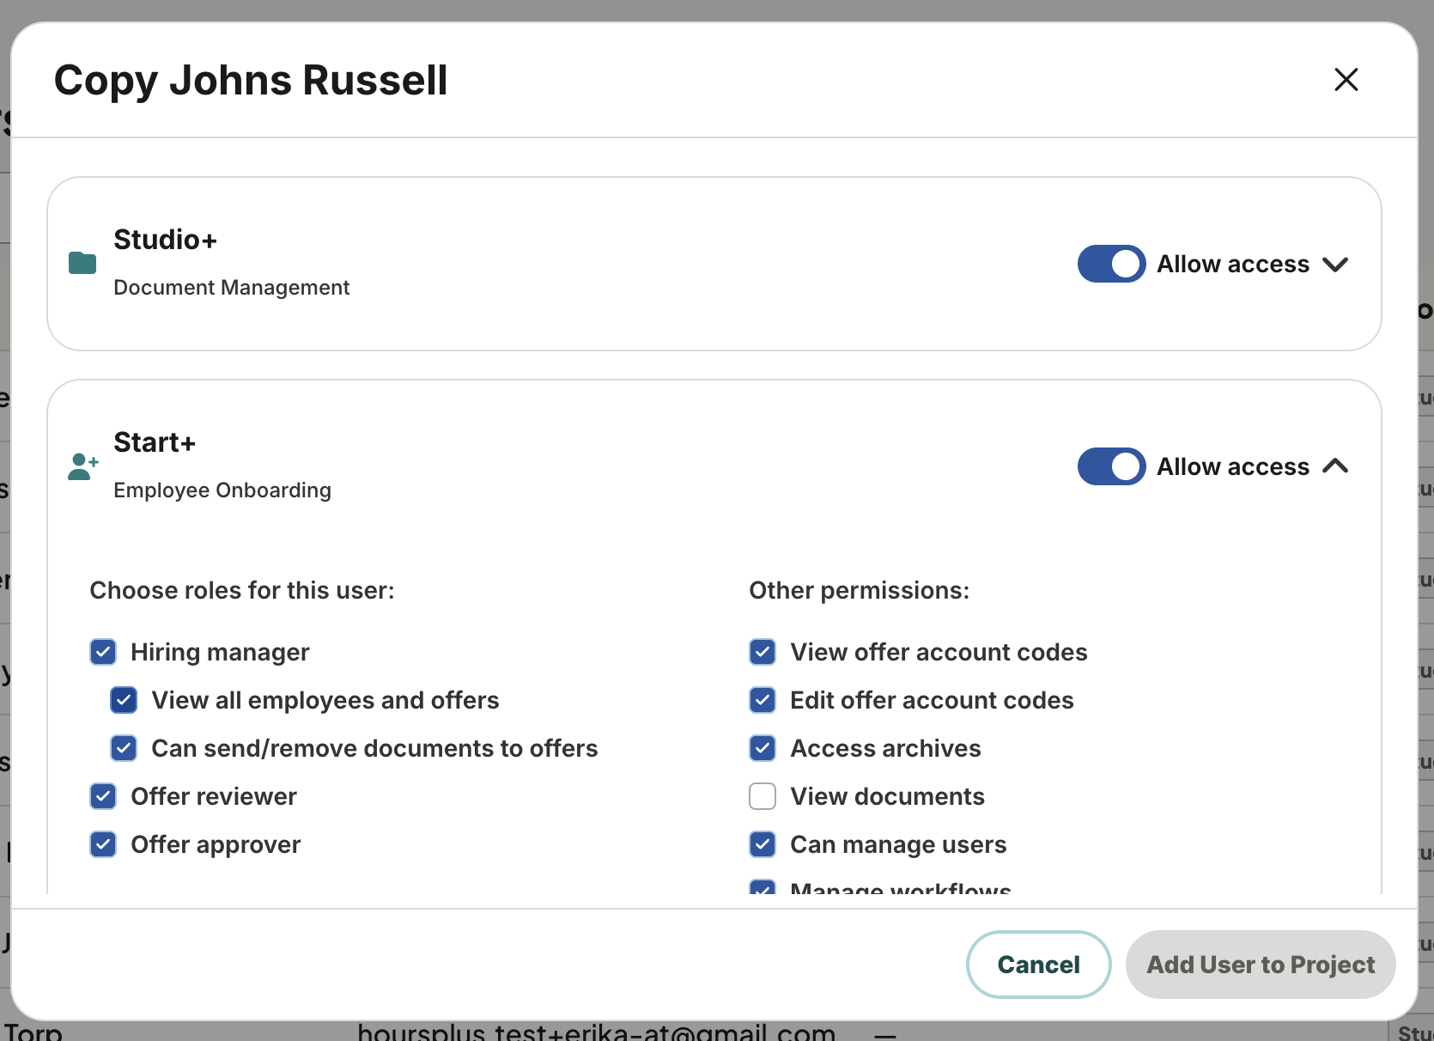This screenshot has height=1041, width=1434.
Task: Toggle Start+ Allow access switch
Action: pyautogui.click(x=1111, y=466)
